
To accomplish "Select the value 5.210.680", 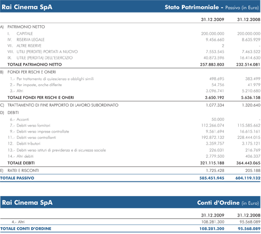I will 251,91.
